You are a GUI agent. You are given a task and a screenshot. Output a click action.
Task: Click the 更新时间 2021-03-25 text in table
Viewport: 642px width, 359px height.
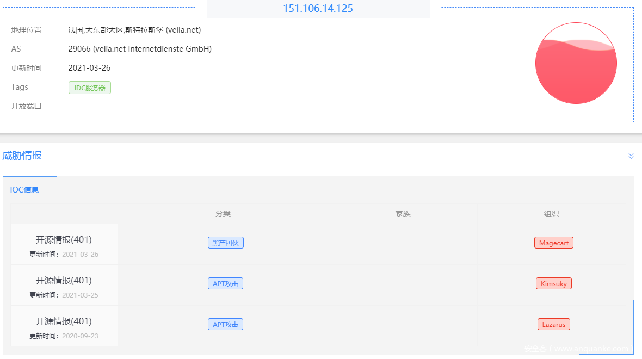tap(64, 295)
